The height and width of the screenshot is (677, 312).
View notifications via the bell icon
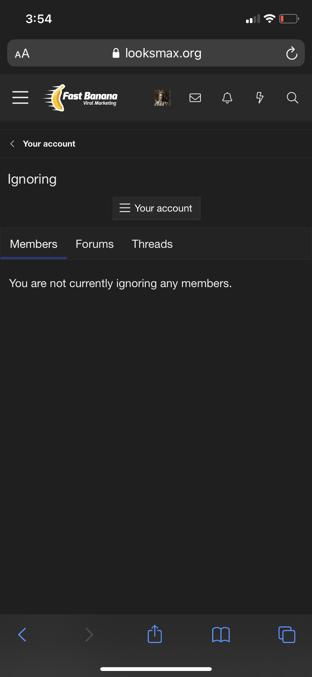[227, 98]
